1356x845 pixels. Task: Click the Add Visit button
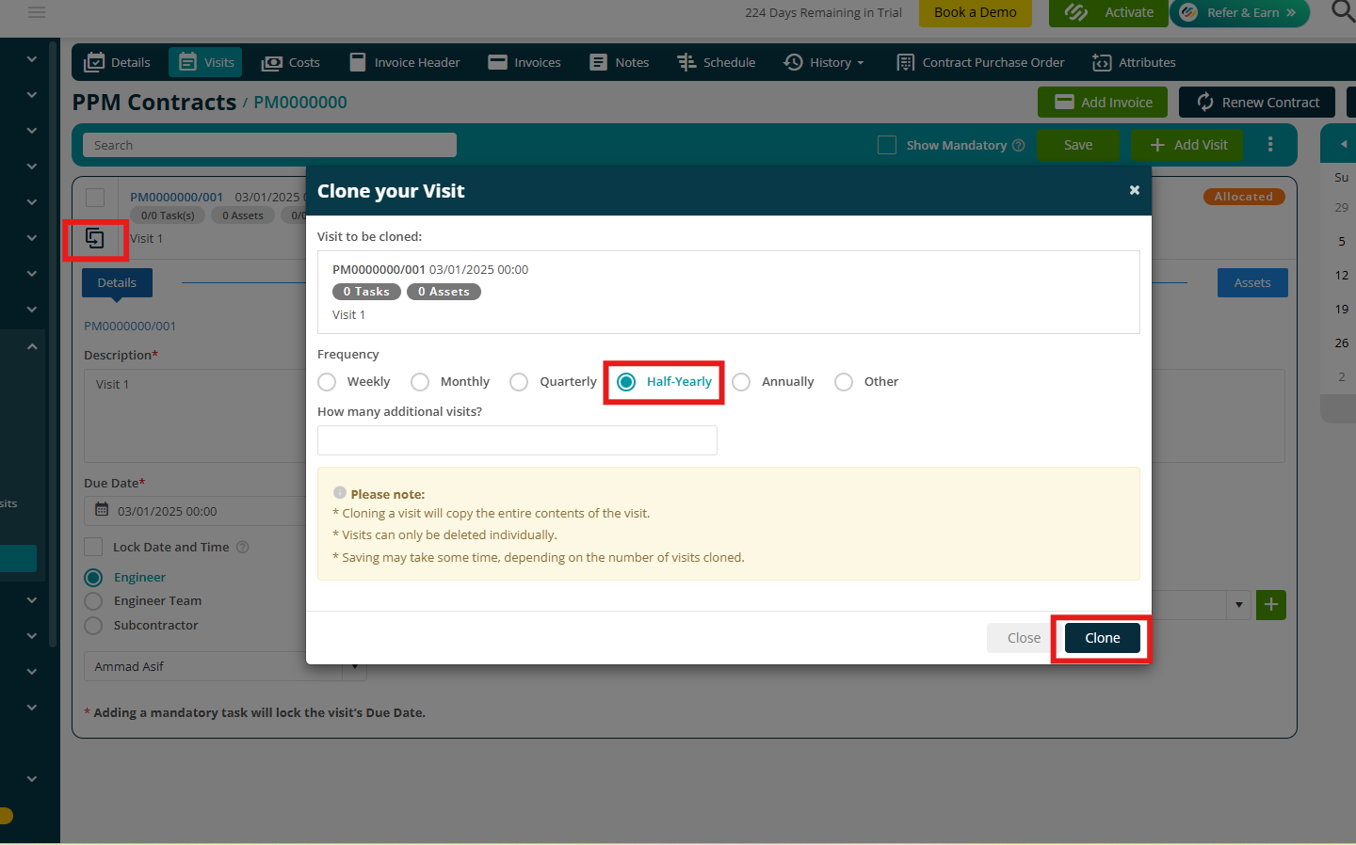tap(1187, 145)
